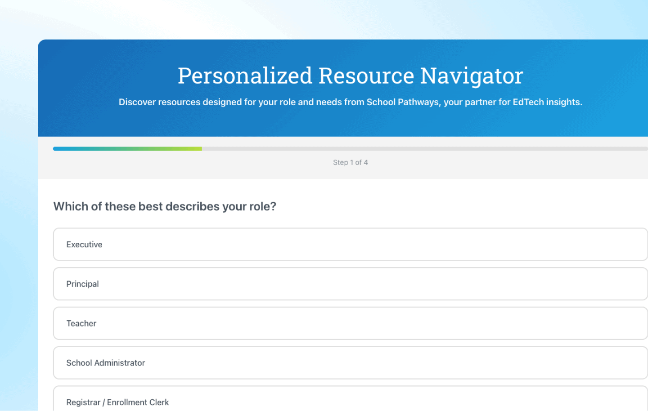Click the Step 1 of 4 label
The height and width of the screenshot is (411, 648).
tap(351, 162)
